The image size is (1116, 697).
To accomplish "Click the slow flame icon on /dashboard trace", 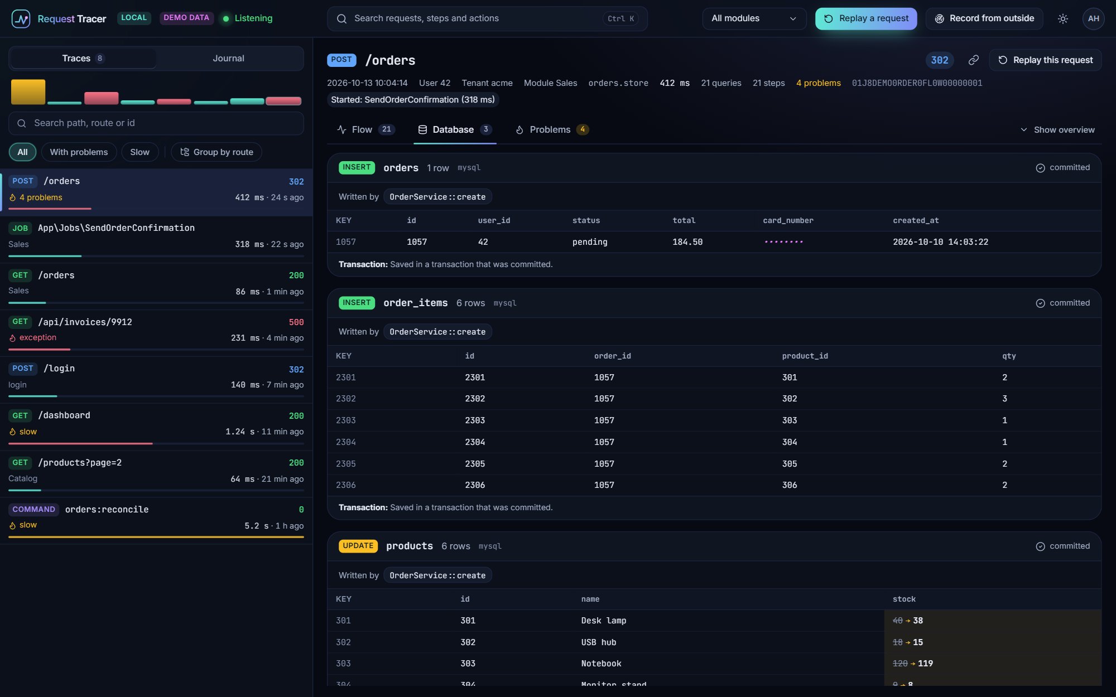I will (12, 432).
